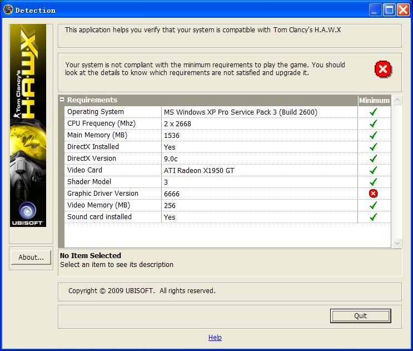The width and height of the screenshot is (413, 351).
Task: Click the green check for Shader Model
Action: 373,182
